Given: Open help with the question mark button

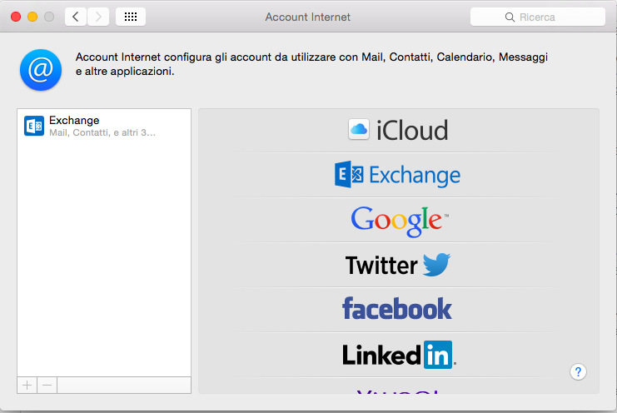Looking at the screenshot, I should [579, 371].
